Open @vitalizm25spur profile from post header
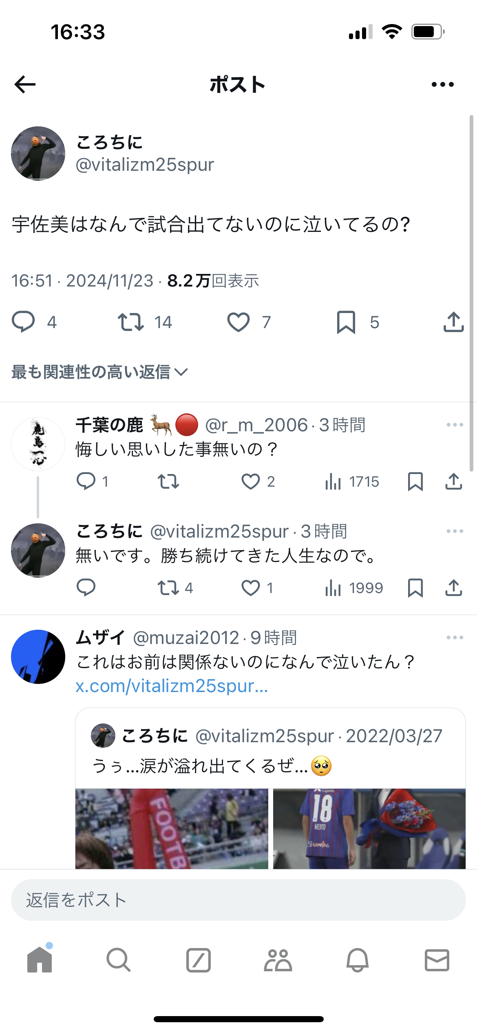 coord(144,164)
